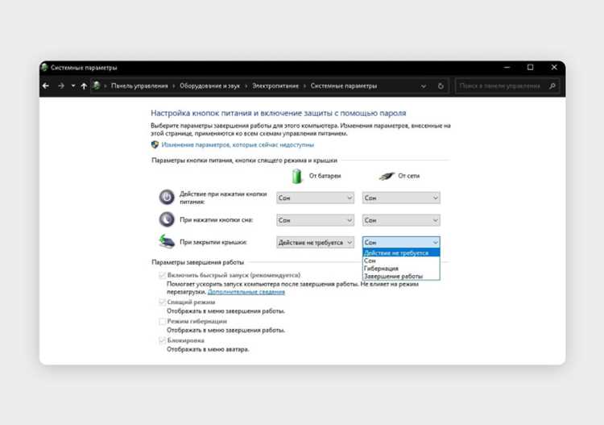Open 'Оборудование и звук' breadcrumb
The image size is (604, 425).
tap(209, 85)
